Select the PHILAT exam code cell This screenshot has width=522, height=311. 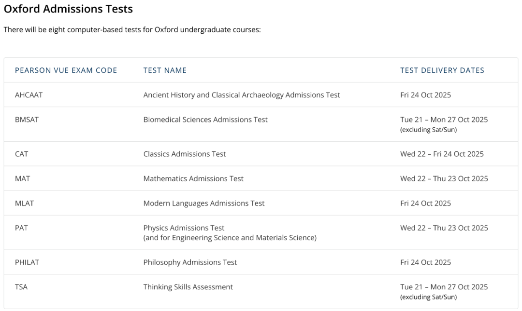(x=27, y=262)
